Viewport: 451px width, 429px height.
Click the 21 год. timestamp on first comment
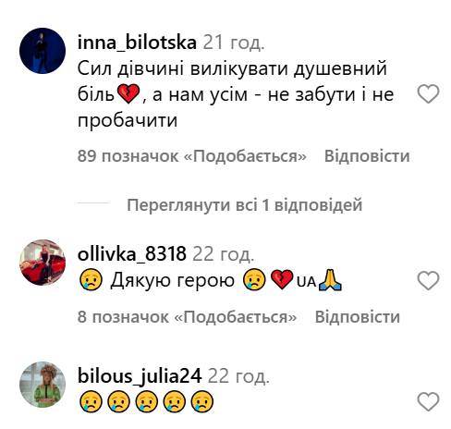coord(234,43)
